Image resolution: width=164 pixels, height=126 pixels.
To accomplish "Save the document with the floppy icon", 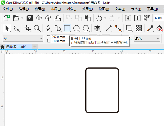I will click(30, 18).
